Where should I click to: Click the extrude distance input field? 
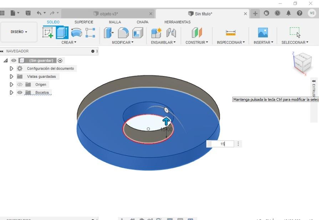tap(222, 144)
